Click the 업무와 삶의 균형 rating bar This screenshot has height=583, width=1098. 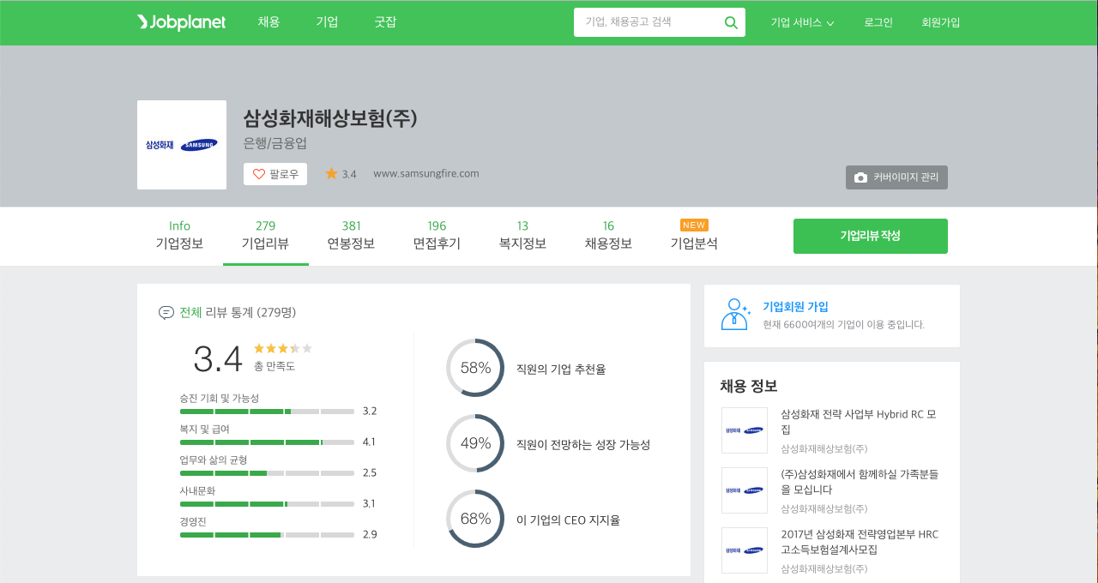(x=267, y=473)
